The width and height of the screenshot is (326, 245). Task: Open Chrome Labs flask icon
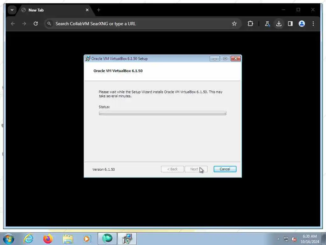coord(267,24)
